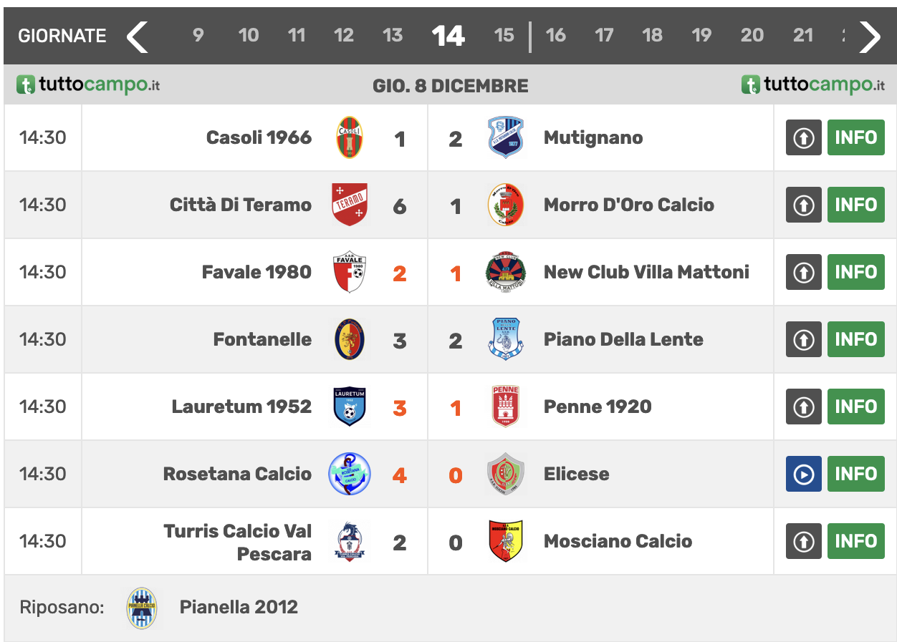
Task: Click the left tuttocampo.it logo
Action: 87,85
